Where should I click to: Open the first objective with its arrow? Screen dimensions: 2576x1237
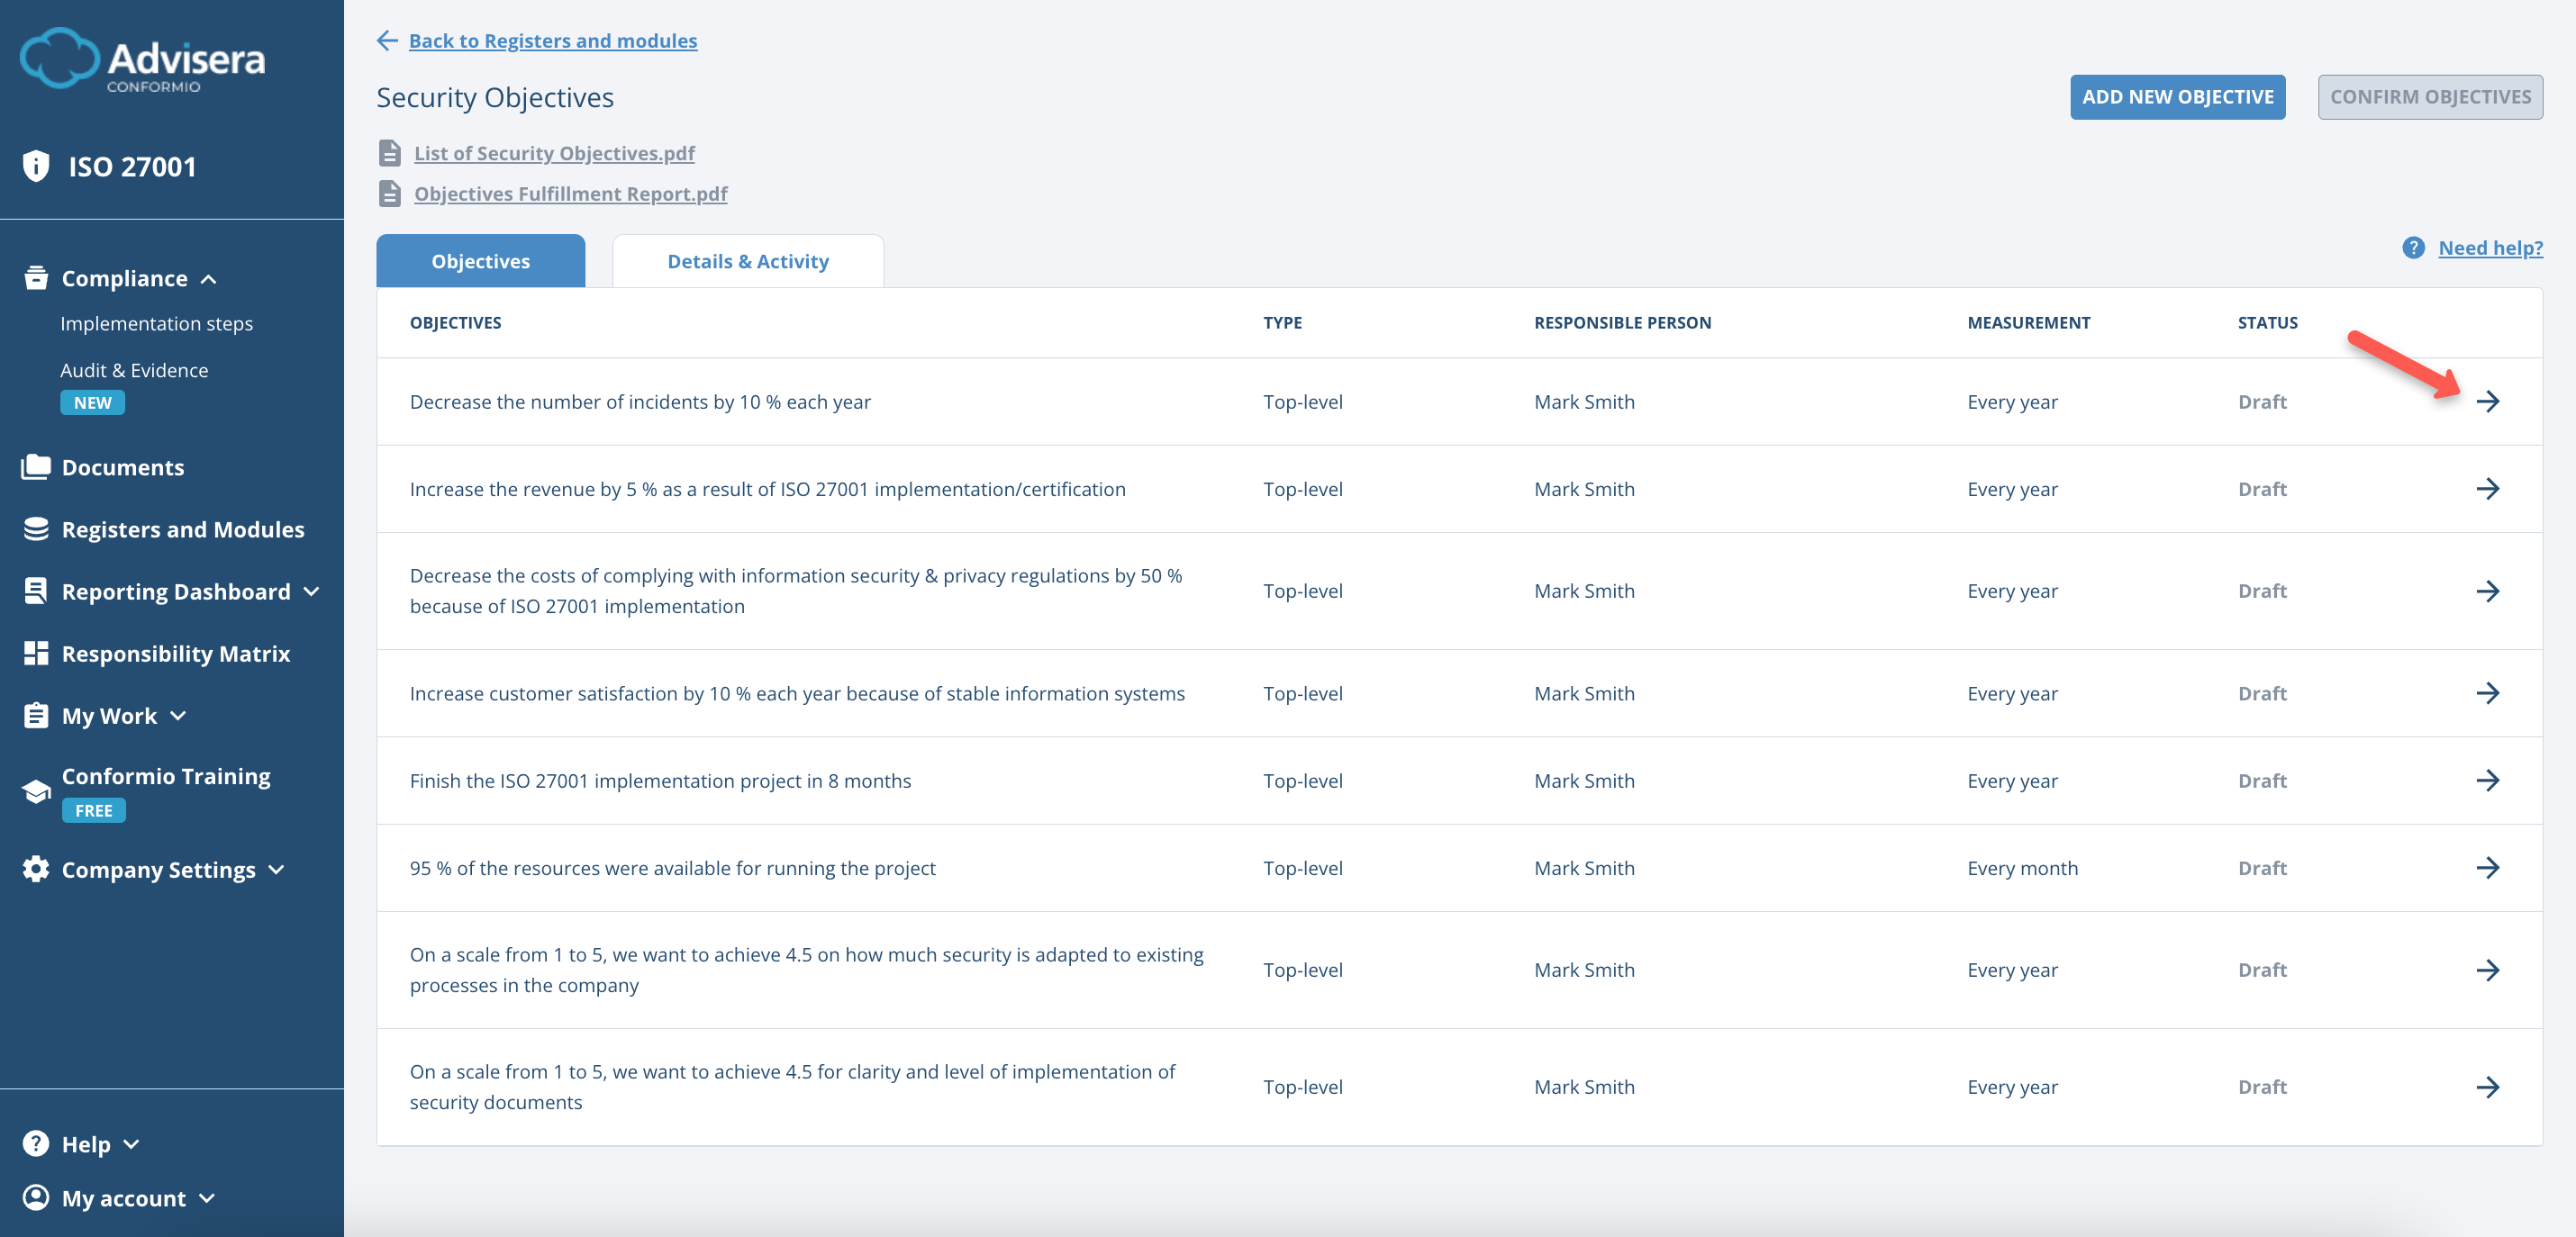pos(2489,402)
